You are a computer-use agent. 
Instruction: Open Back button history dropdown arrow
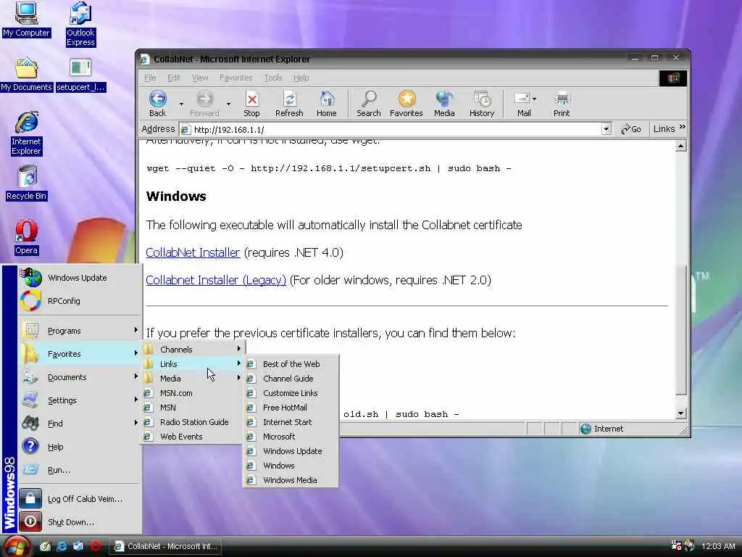(180, 103)
